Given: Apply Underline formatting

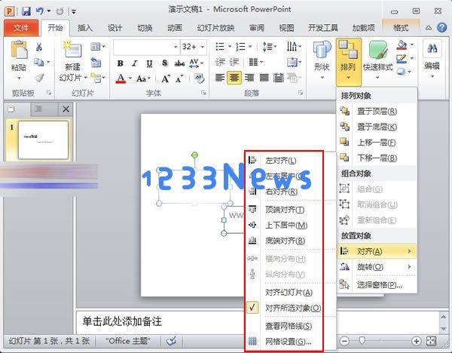Looking at the screenshot, I should pos(149,63).
